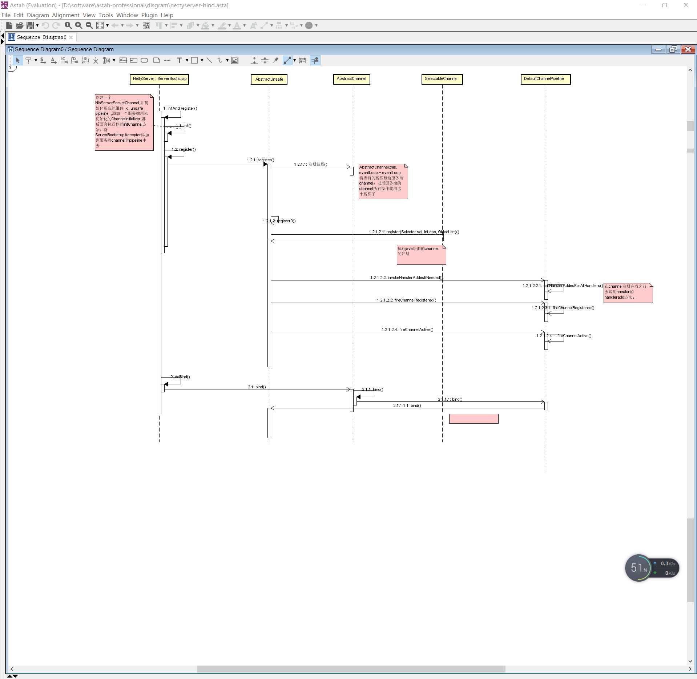Open the Tools menu
The width and height of the screenshot is (697, 679).
[106, 15]
